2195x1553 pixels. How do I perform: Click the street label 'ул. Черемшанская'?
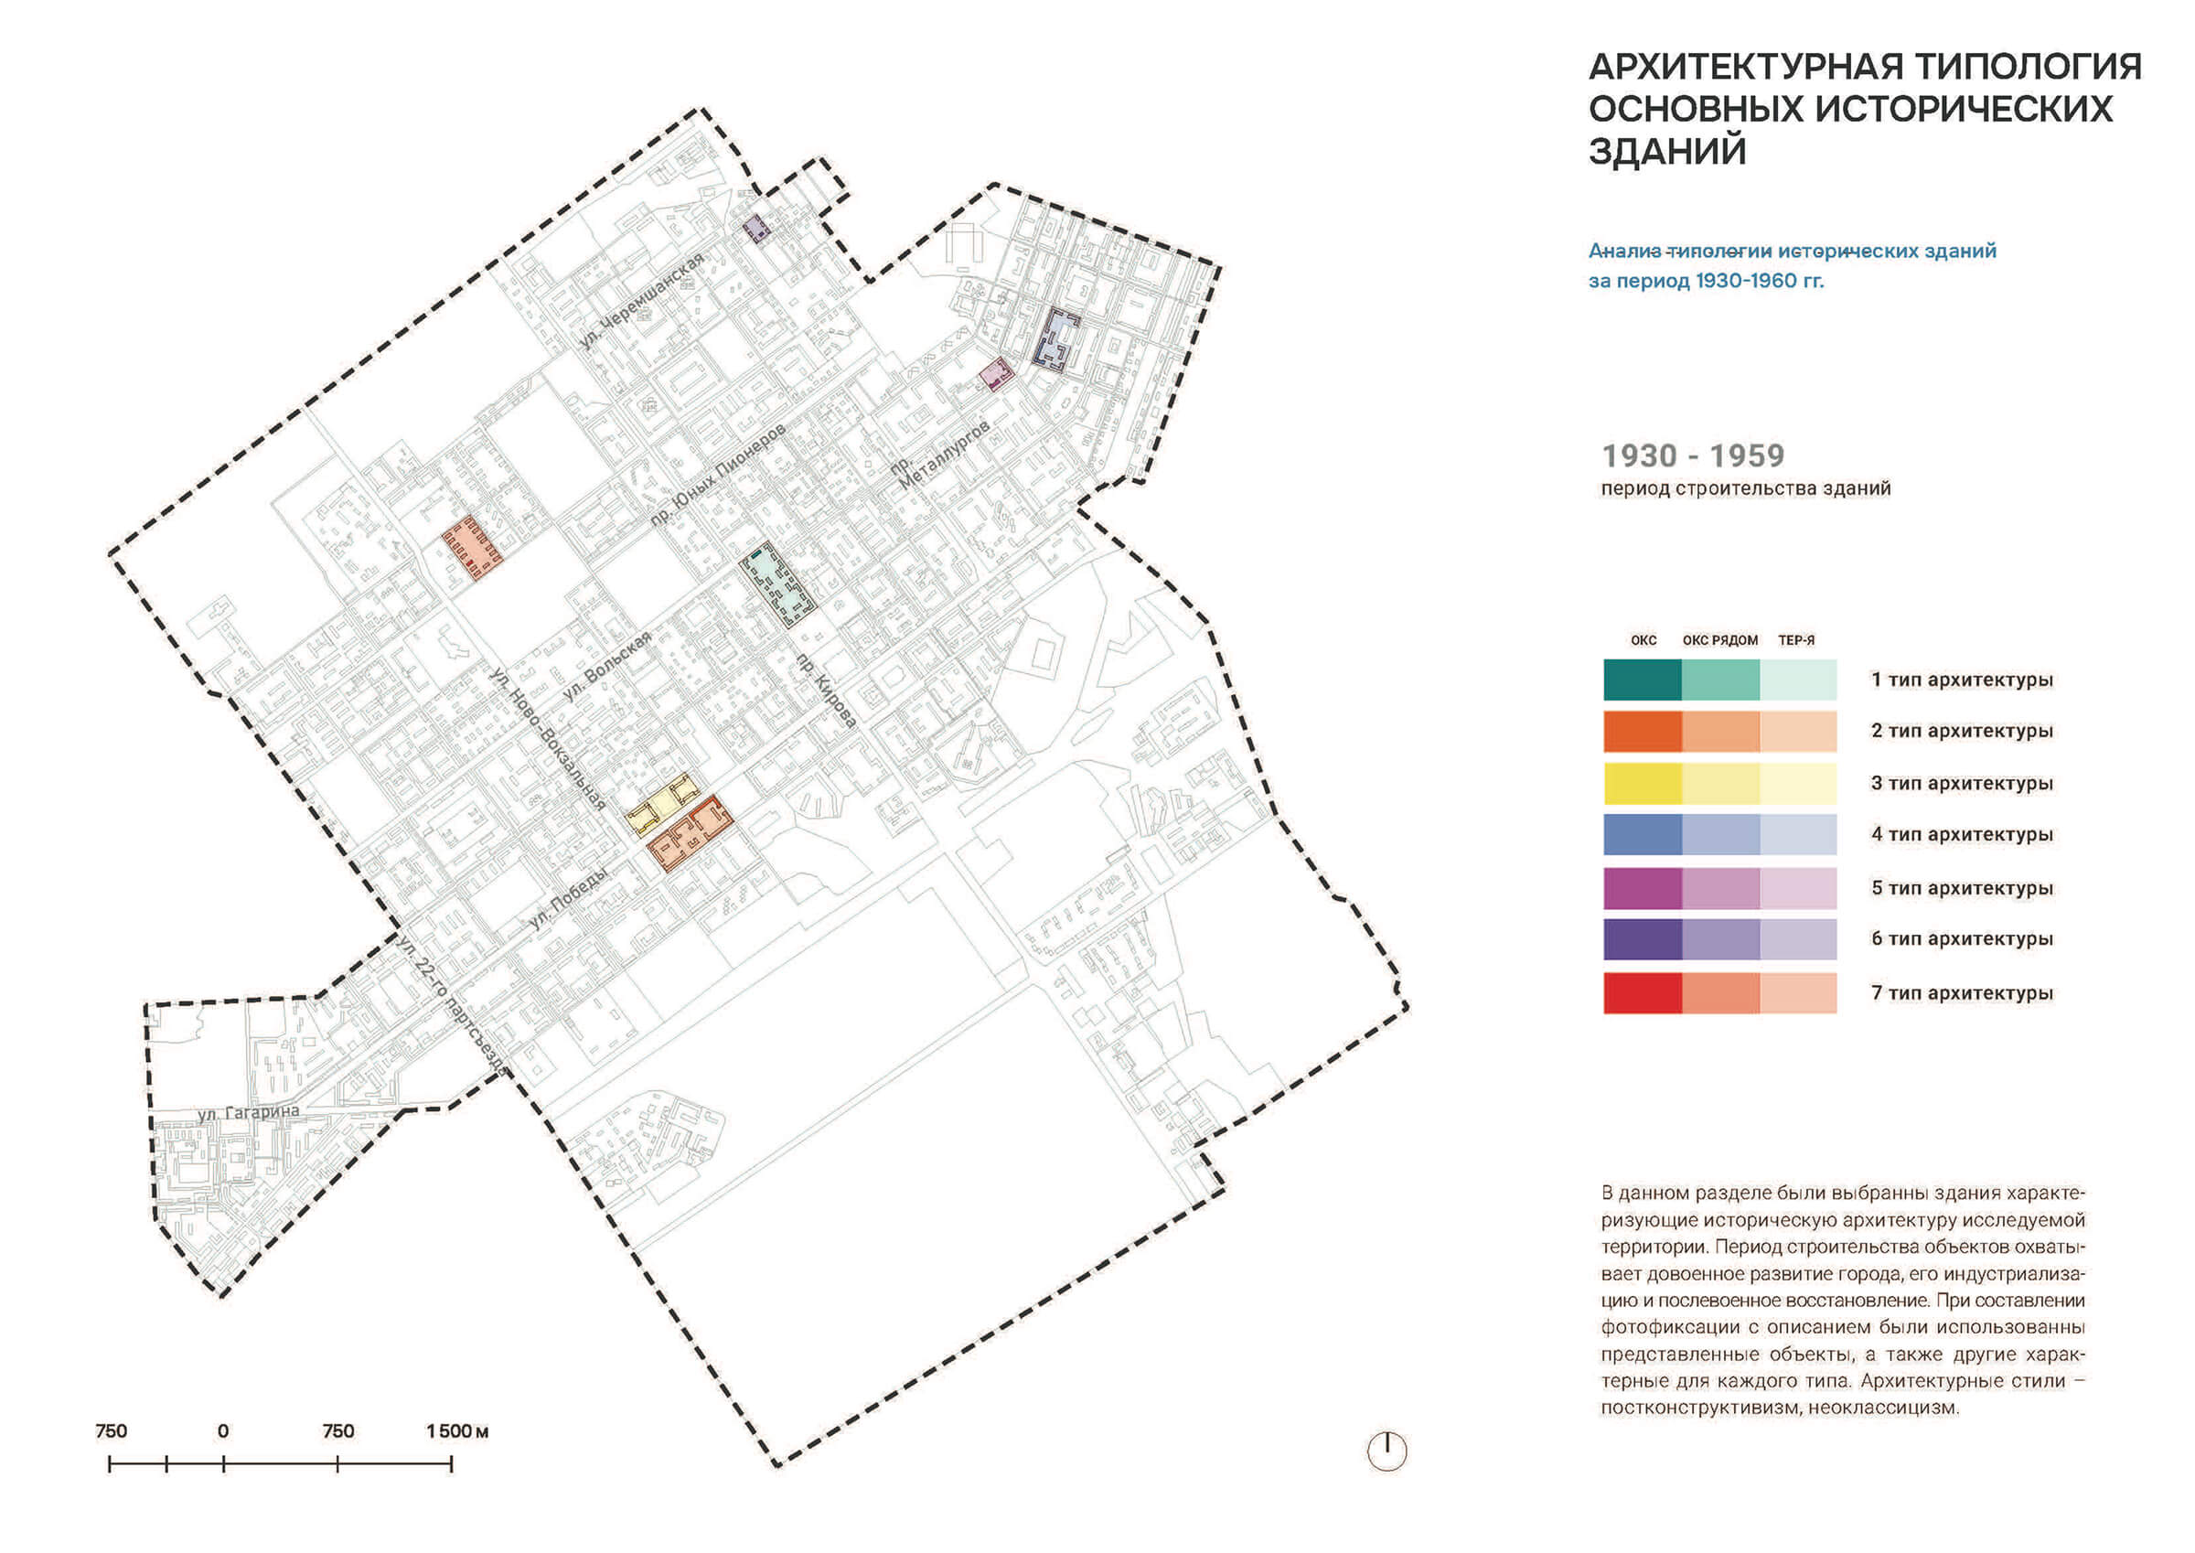[641, 300]
